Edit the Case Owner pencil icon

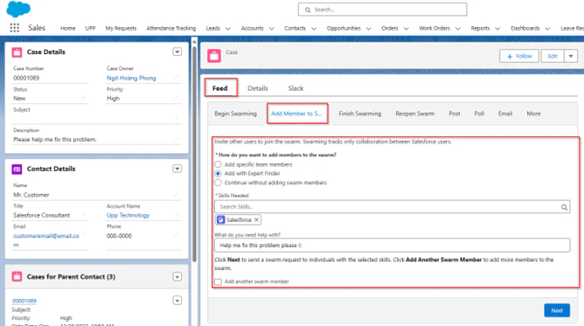pyautogui.click(x=177, y=78)
